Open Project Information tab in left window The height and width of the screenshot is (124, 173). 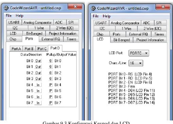pyautogui.click(x=62, y=33)
